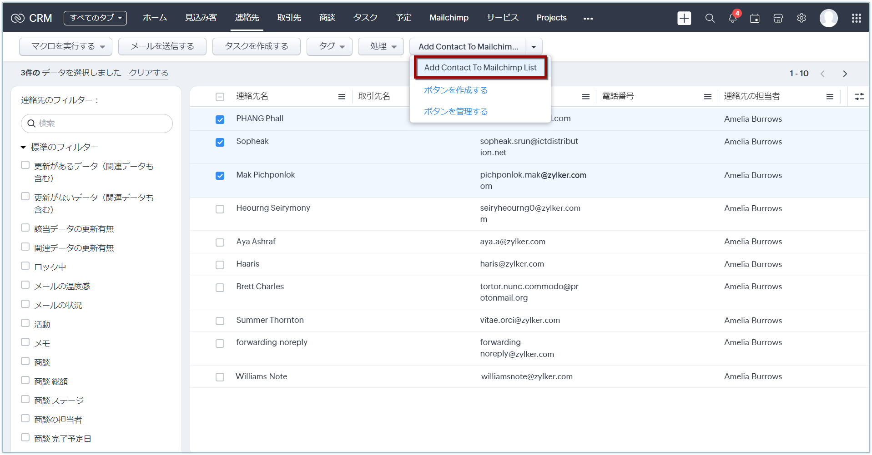
Task: Open column menu for 連絡先の担当者
Action: point(830,97)
